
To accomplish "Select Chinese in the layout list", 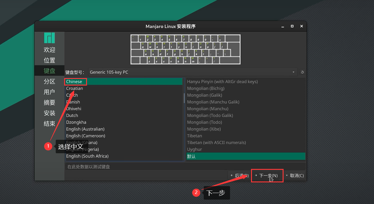I will [124, 82].
